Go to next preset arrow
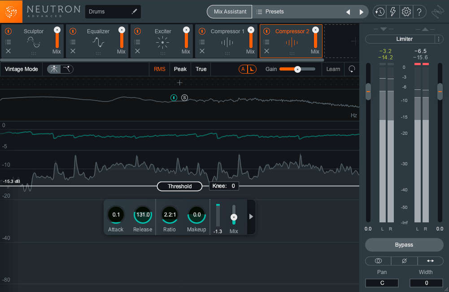Viewport: 449px width, 292px height. coord(362,12)
